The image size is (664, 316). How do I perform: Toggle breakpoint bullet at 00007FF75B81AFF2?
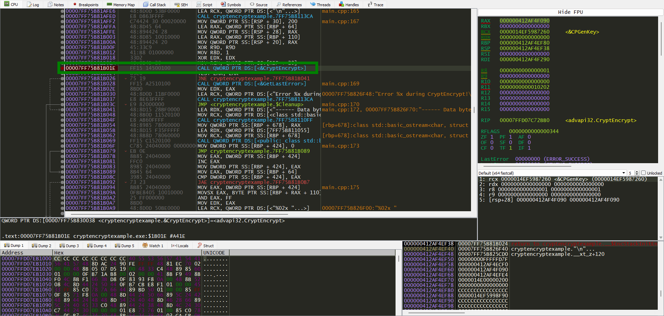pos(63,21)
